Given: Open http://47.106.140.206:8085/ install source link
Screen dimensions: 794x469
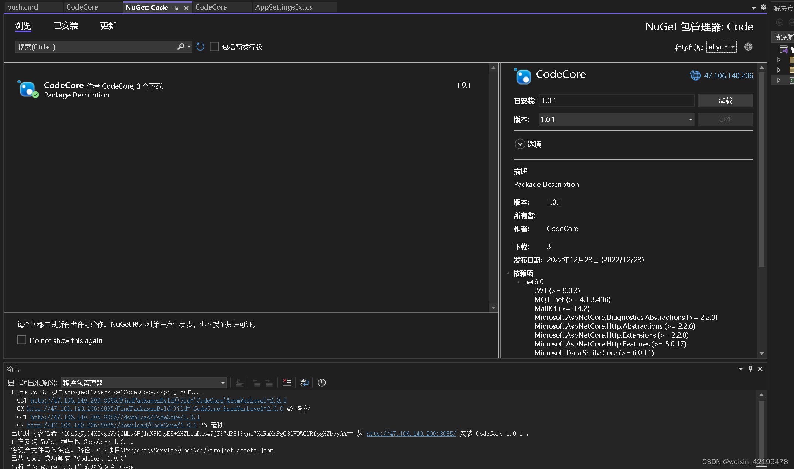Looking at the screenshot, I should [411, 434].
